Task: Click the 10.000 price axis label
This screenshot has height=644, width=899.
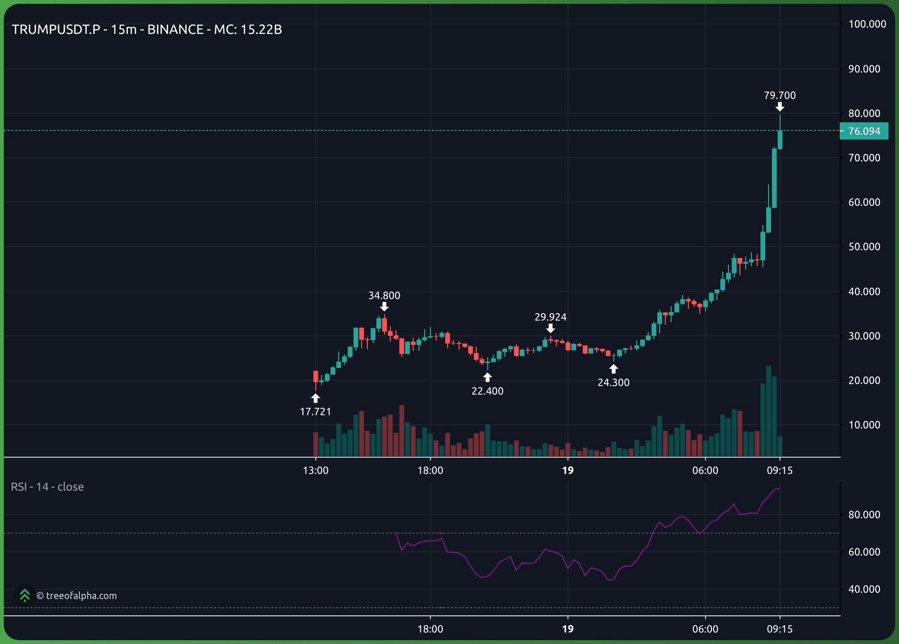Action: [x=864, y=425]
